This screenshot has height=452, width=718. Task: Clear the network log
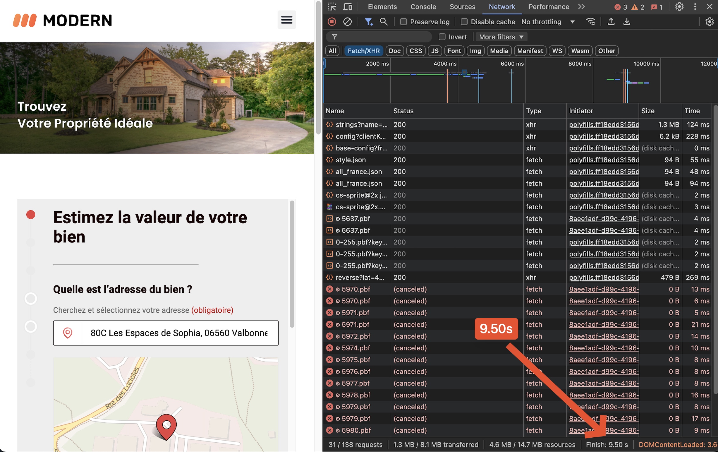(x=347, y=22)
